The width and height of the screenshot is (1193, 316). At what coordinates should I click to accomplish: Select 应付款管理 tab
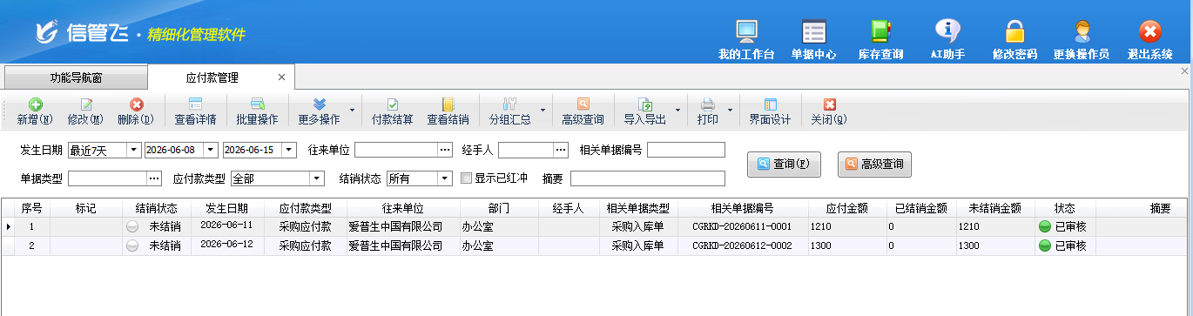coord(212,77)
